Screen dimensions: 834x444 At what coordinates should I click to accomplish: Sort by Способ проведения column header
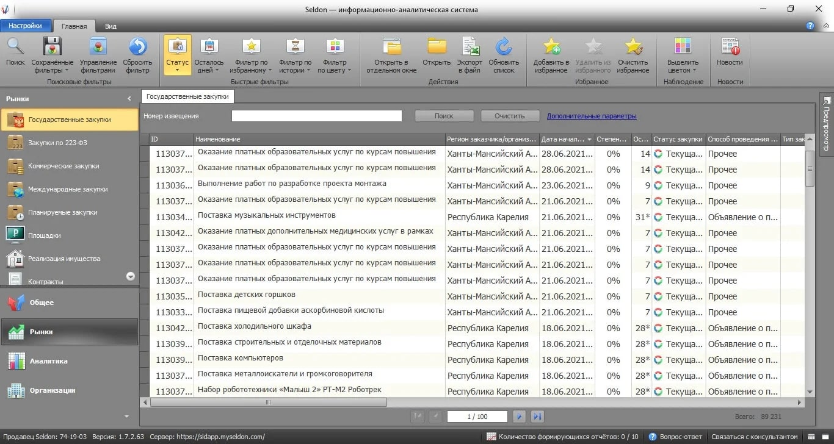point(743,139)
